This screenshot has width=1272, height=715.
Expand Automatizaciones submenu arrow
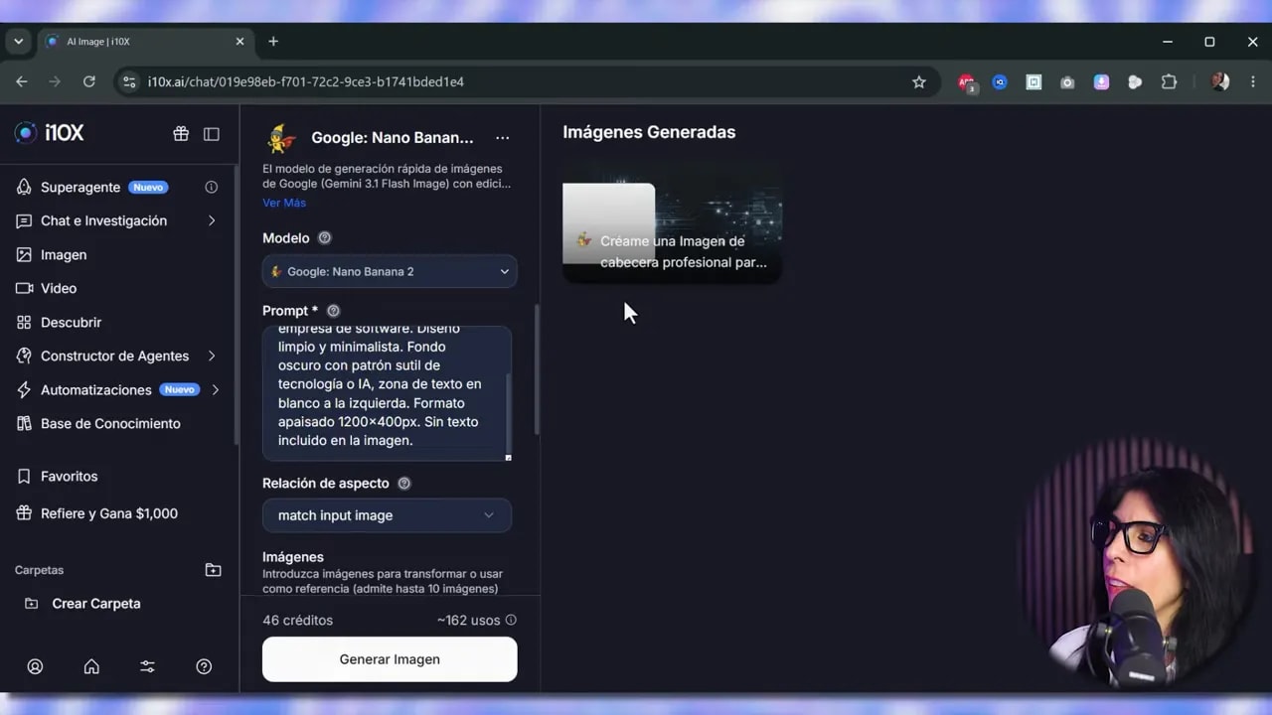[215, 389]
